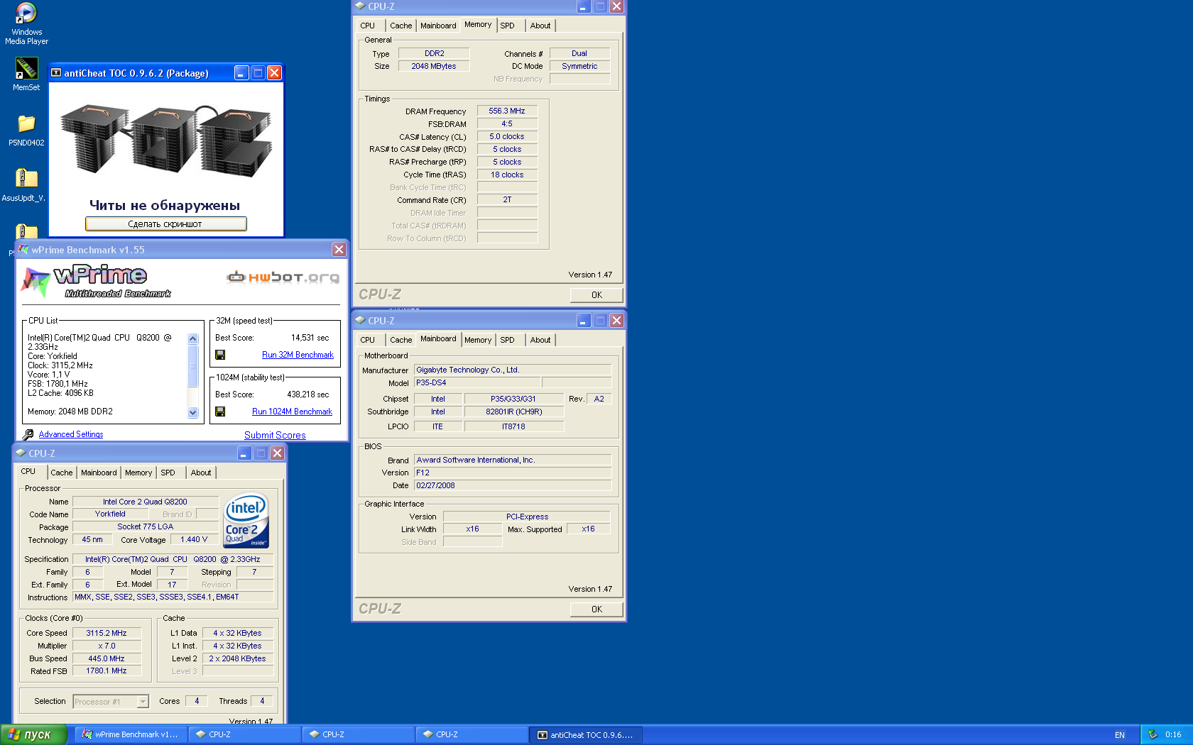Open Mainboard tab in bottom-left CPU-Z window

[x=99, y=473]
